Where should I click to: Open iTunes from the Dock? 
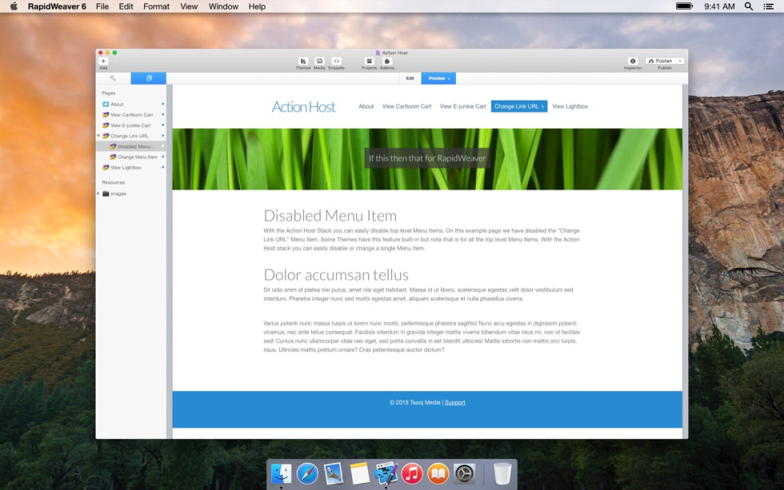click(412, 473)
